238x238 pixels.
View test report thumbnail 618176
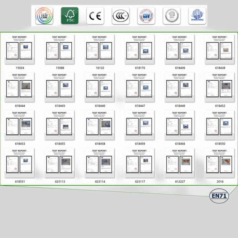(x=140, y=49)
